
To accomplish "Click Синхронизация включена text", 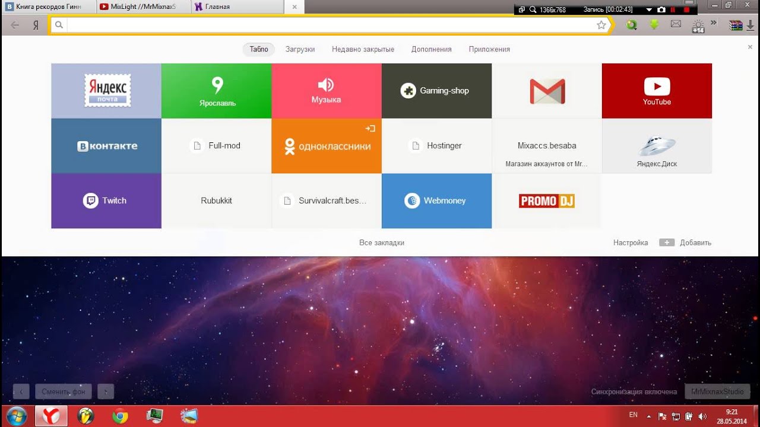I will [634, 391].
